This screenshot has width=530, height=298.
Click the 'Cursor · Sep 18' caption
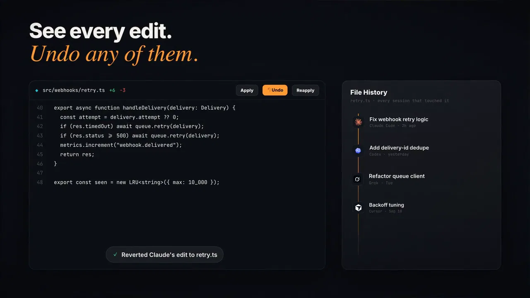click(x=385, y=211)
